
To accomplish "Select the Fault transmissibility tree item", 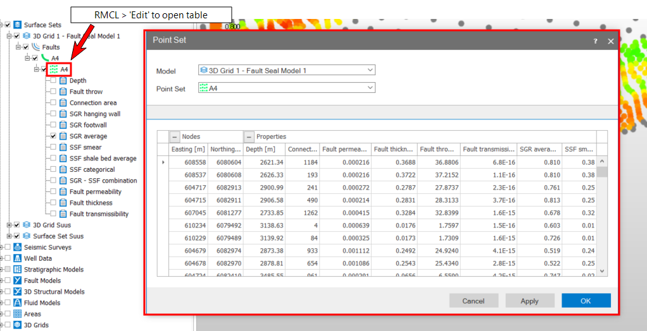I will 99,214.
